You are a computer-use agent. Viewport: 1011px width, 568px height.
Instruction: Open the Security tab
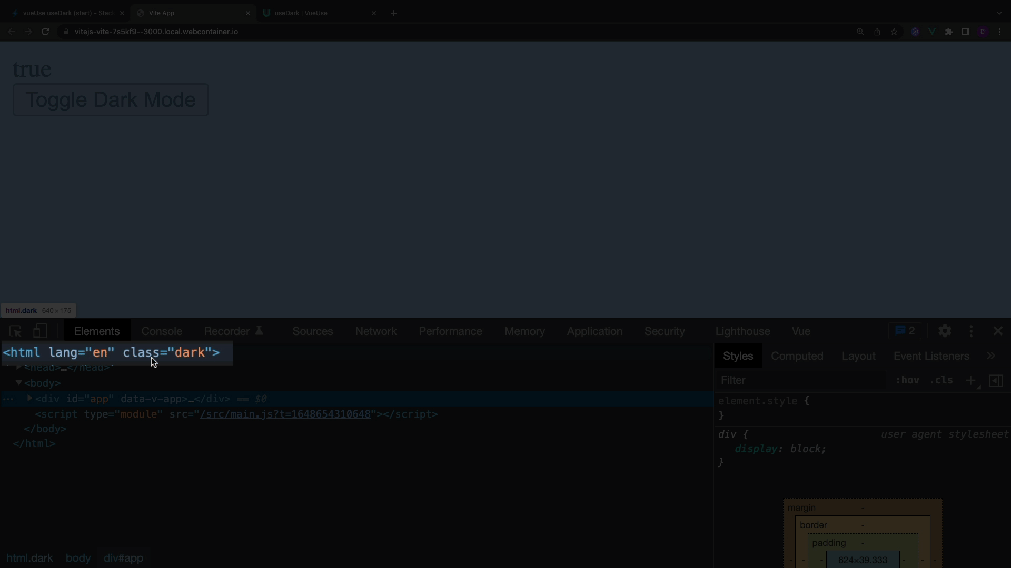(665, 331)
